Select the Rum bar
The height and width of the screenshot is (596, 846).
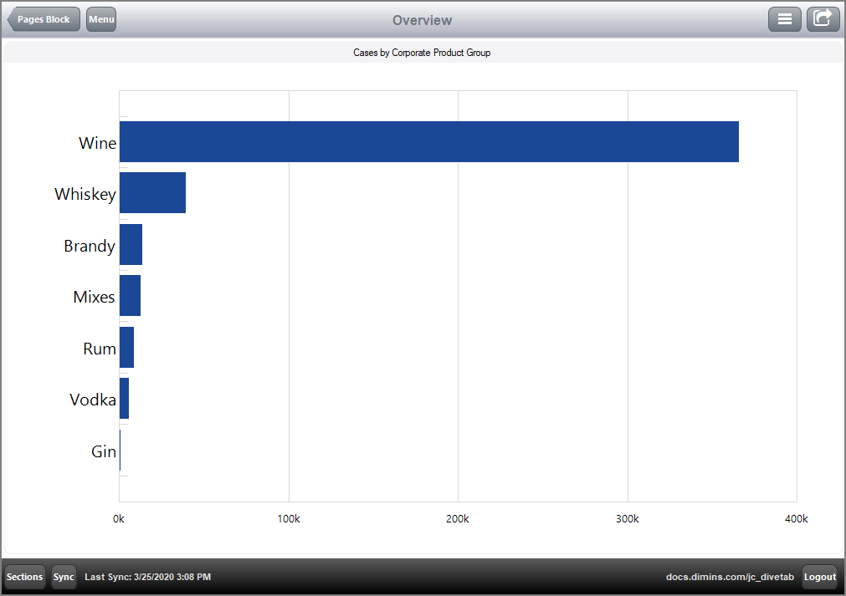click(x=126, y=348)
